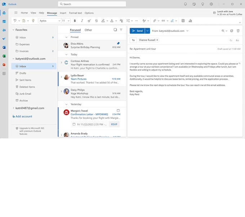Open the People app in the sidebar
245x217 pixels.
tap(4, 30)
